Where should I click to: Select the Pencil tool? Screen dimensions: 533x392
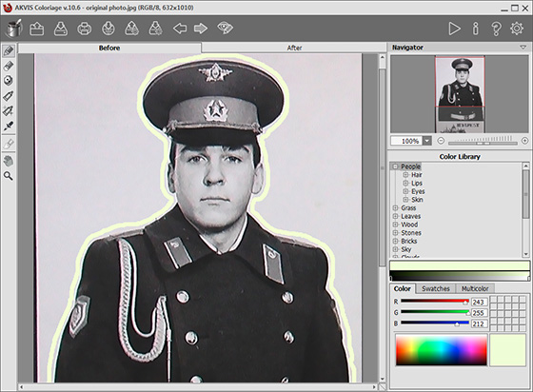[9, 51]
